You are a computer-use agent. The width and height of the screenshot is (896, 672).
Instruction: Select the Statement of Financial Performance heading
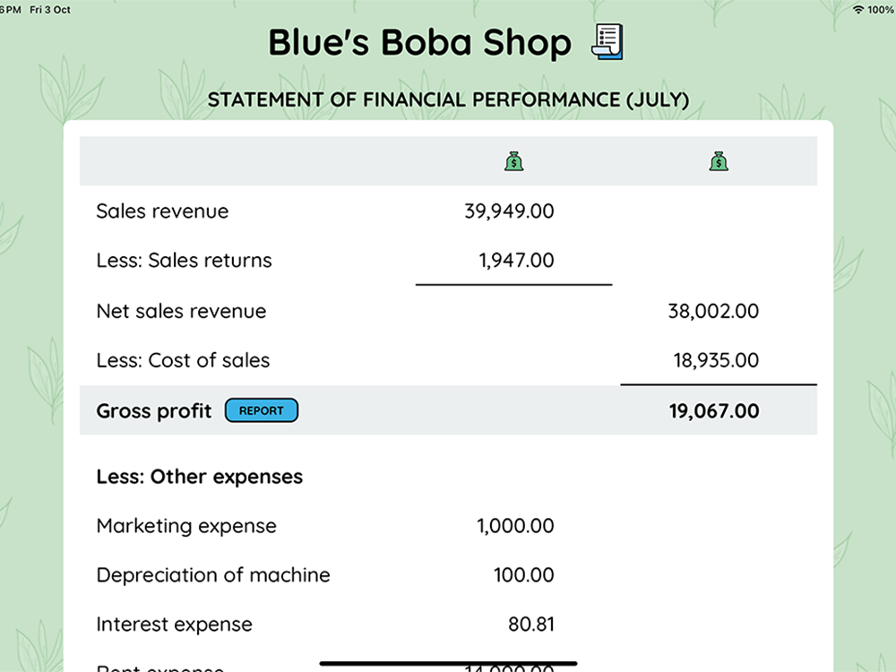click(x=448, y=99)
